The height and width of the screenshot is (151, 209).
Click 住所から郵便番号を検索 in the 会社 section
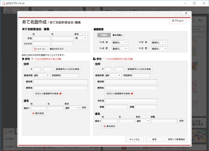coord(119,94)
